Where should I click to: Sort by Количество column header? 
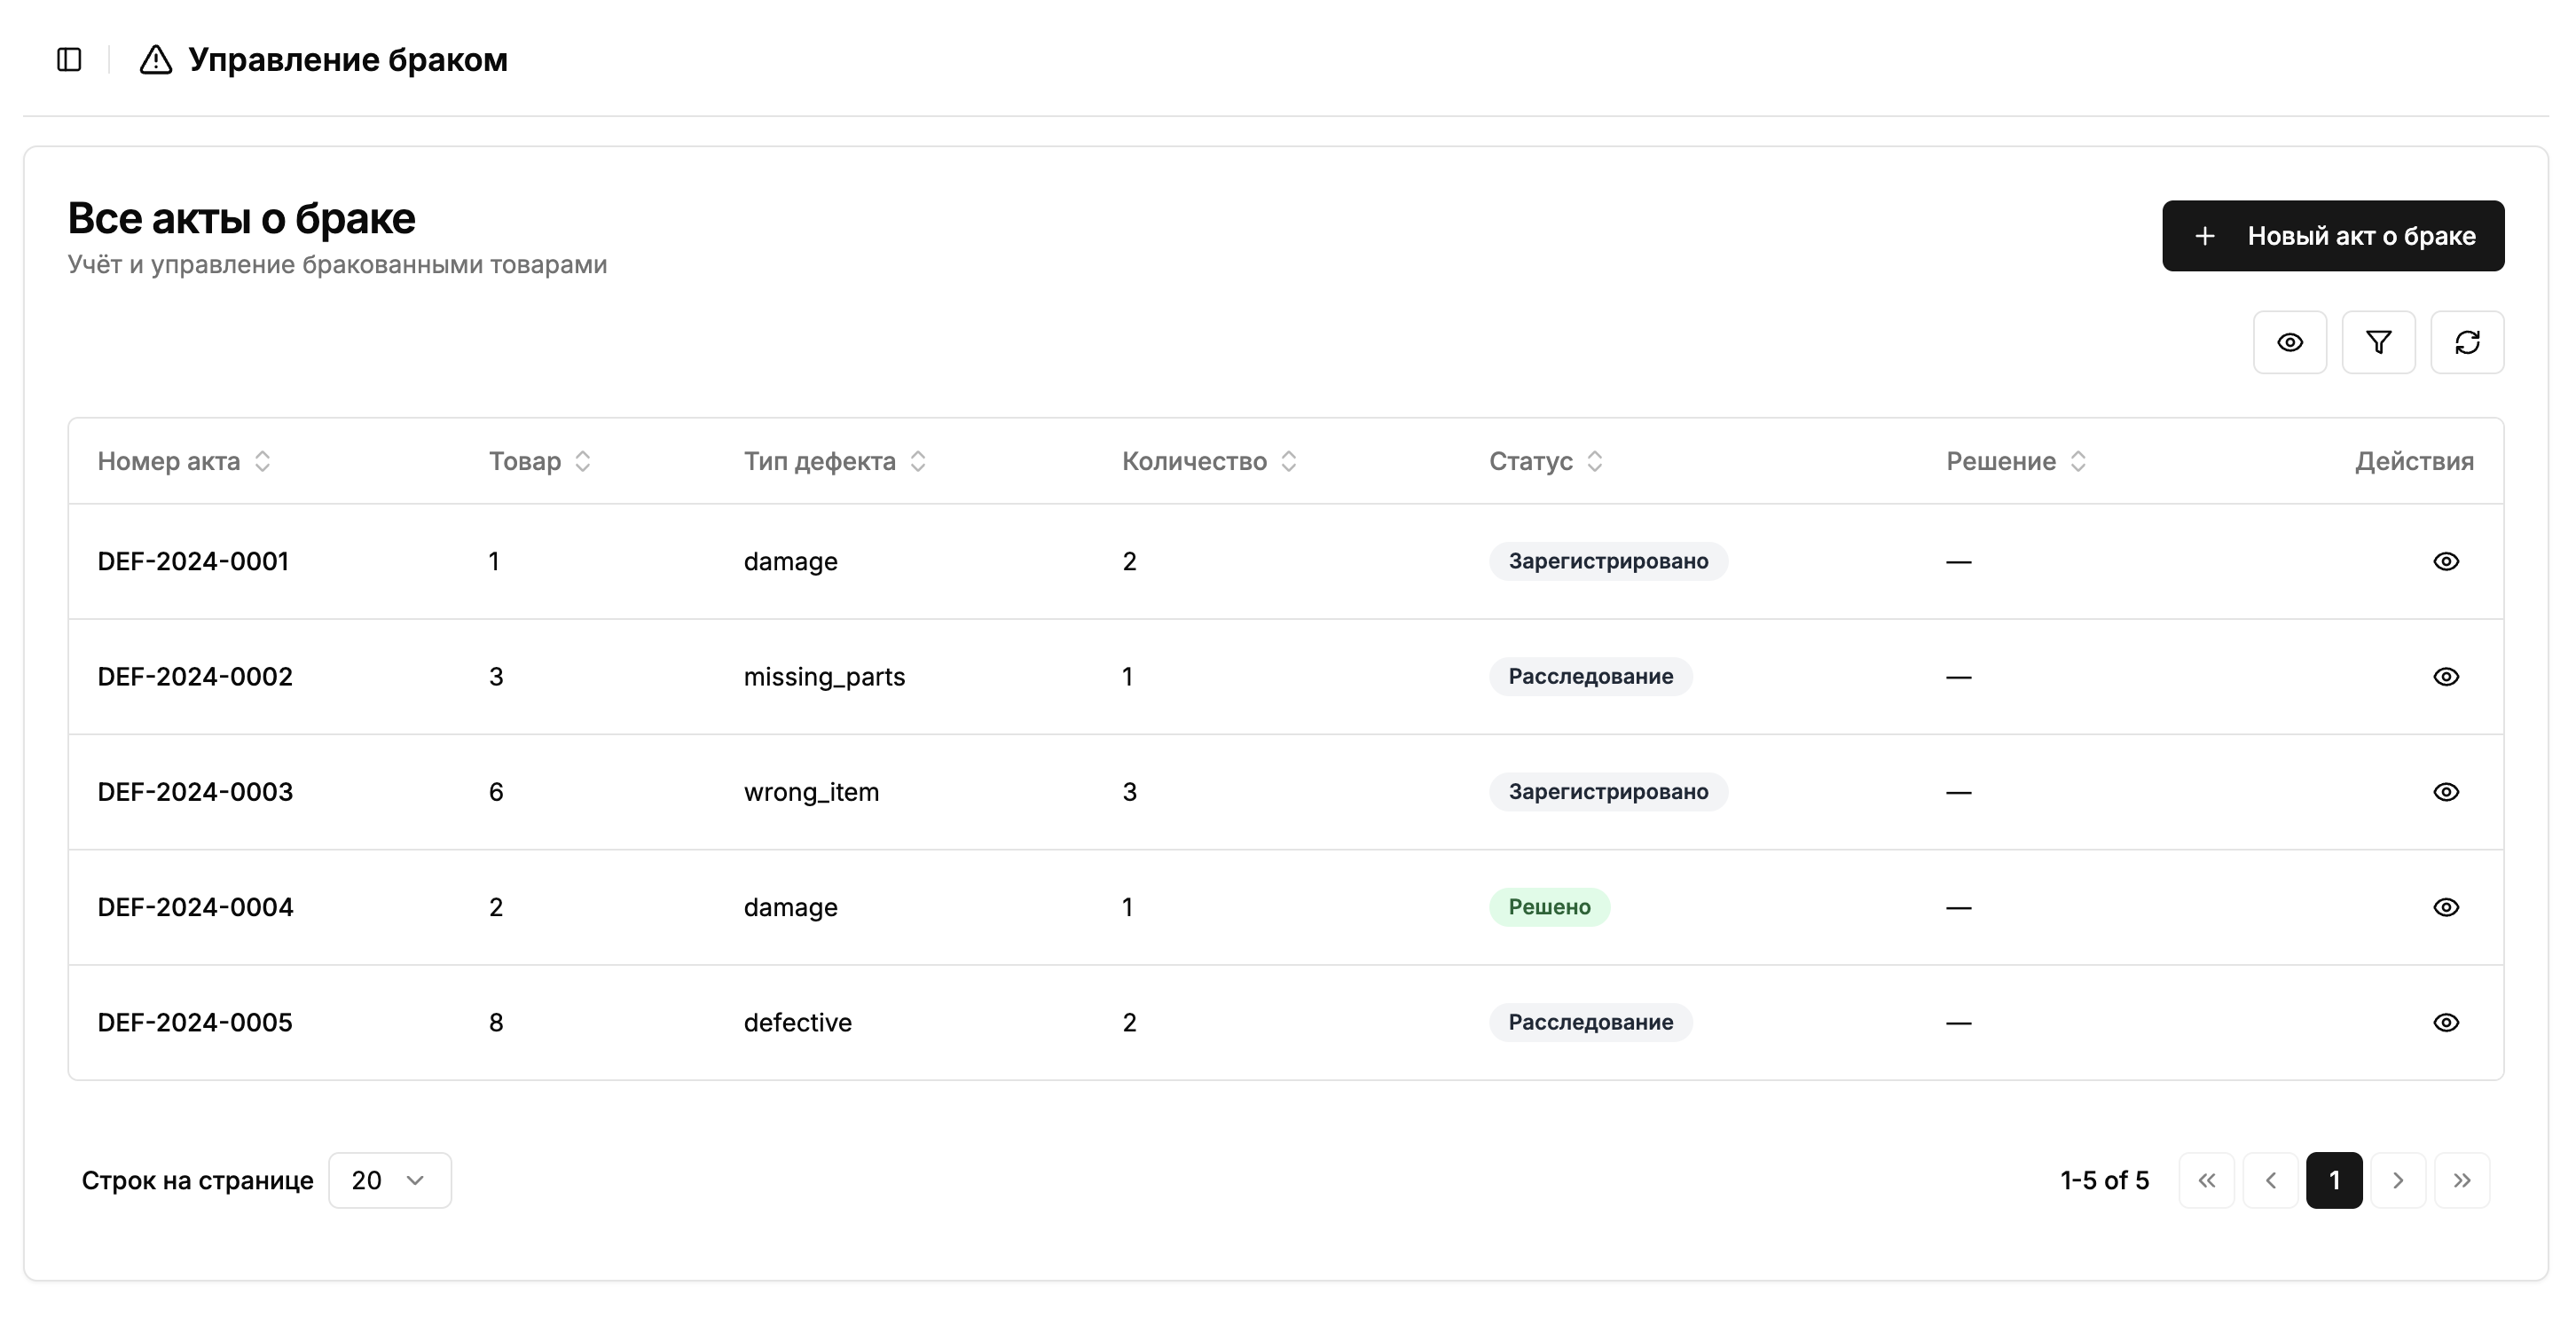(x=1208, y=461)
